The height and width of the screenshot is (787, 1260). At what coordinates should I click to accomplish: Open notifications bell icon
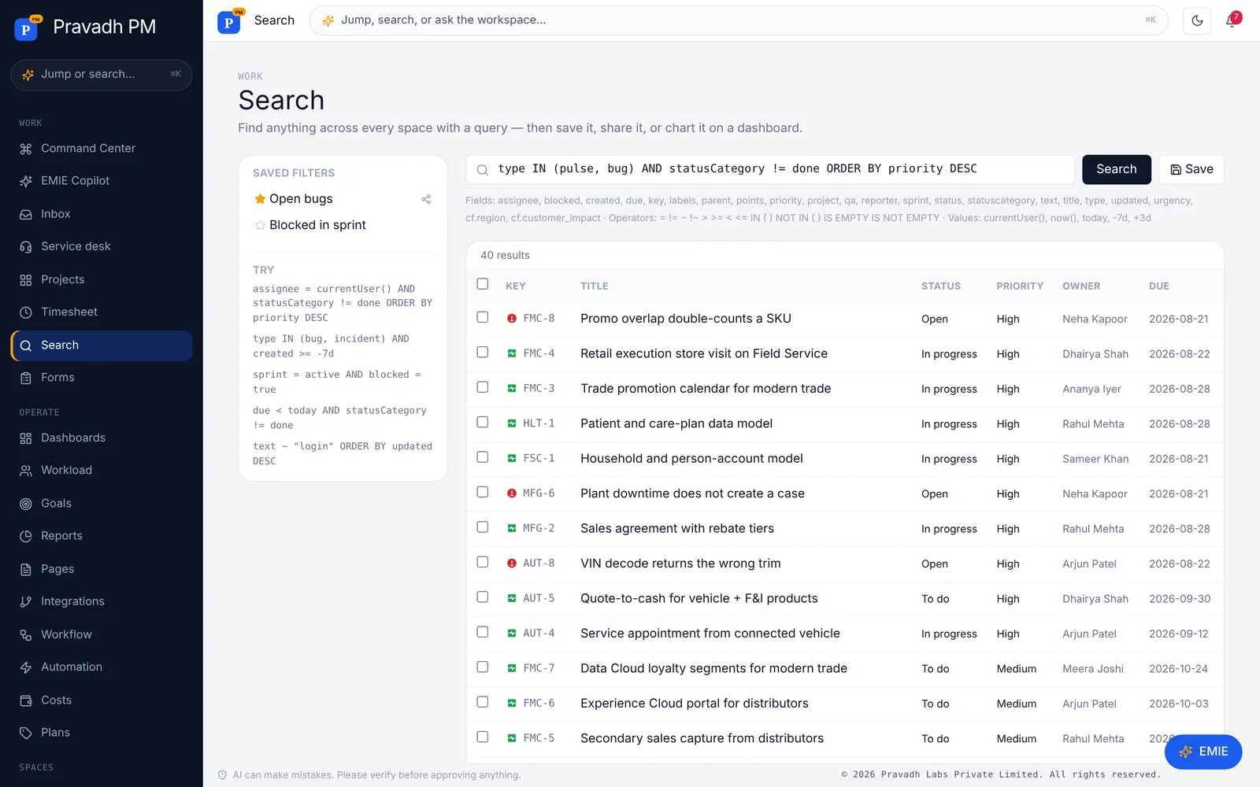[x=1232, y=20]
